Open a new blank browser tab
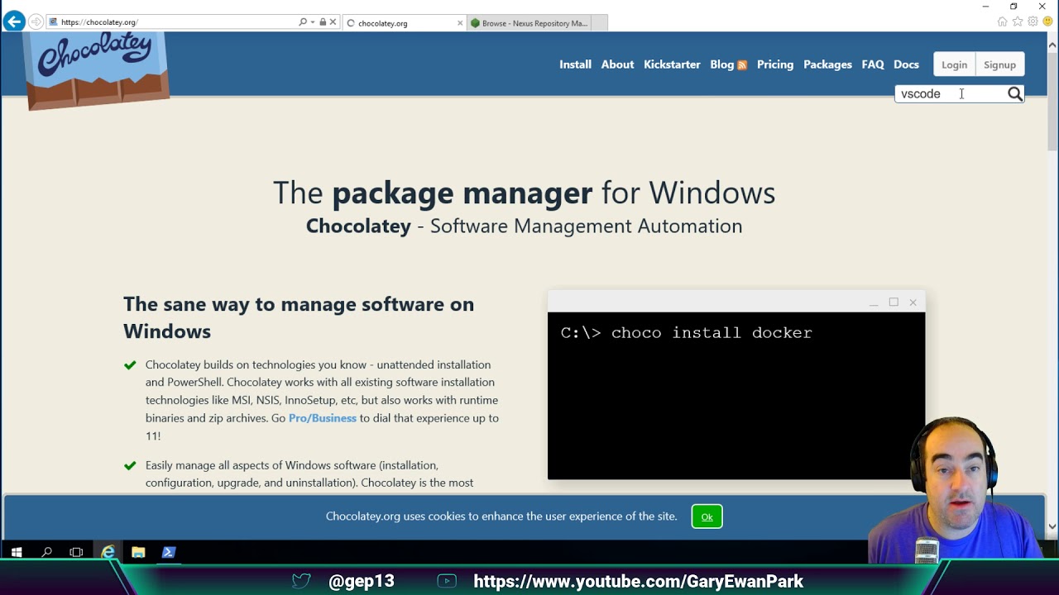Viewport: 1059px width, 595px height. click(x=600, y=23)
